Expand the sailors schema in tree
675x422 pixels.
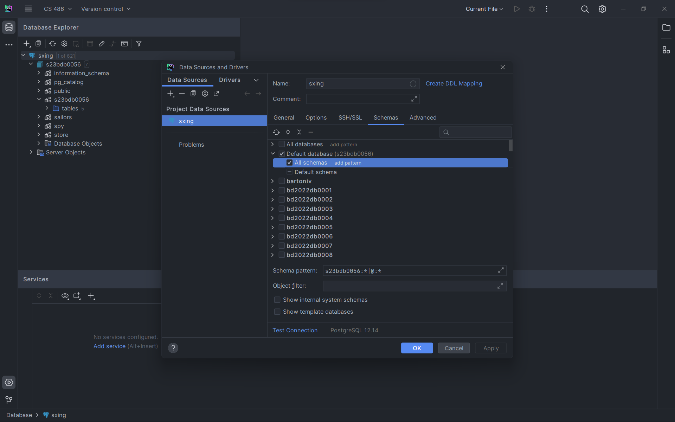pyautogui.click(x=39, y=117)
